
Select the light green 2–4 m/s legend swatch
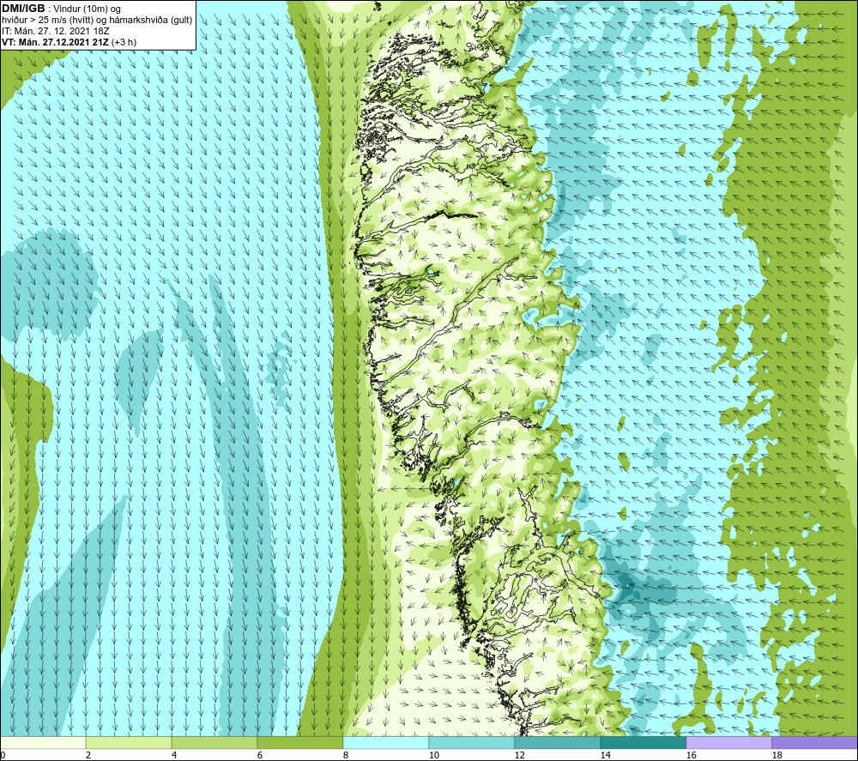129,743
